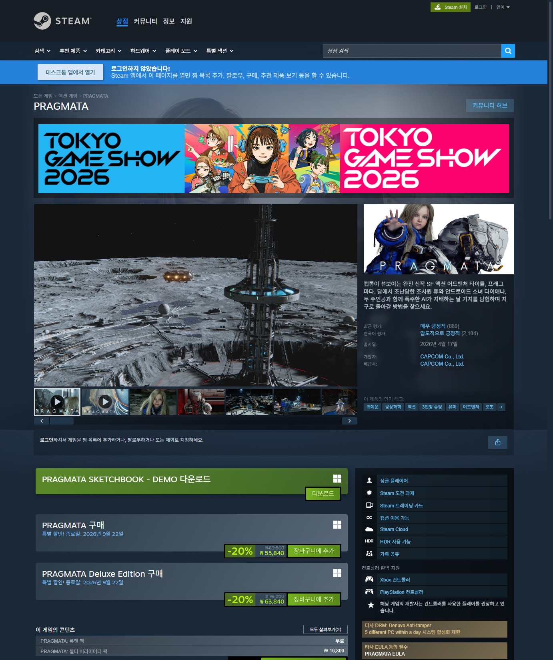Open the 압도적으로 긍정적 Korean reviews link

[440, 333]
